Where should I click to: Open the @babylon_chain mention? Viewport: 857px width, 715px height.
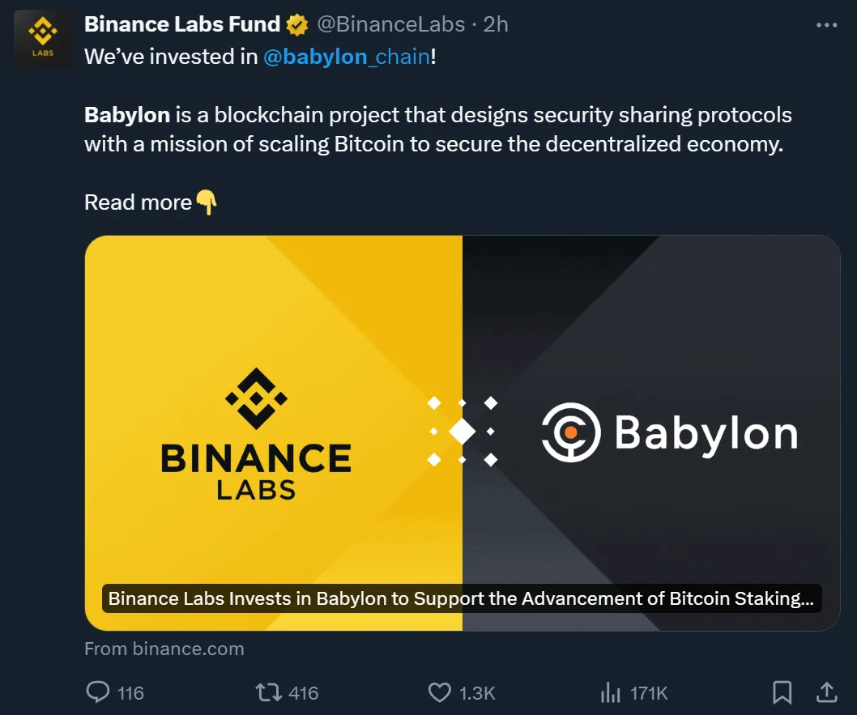[x=346, y=57]
